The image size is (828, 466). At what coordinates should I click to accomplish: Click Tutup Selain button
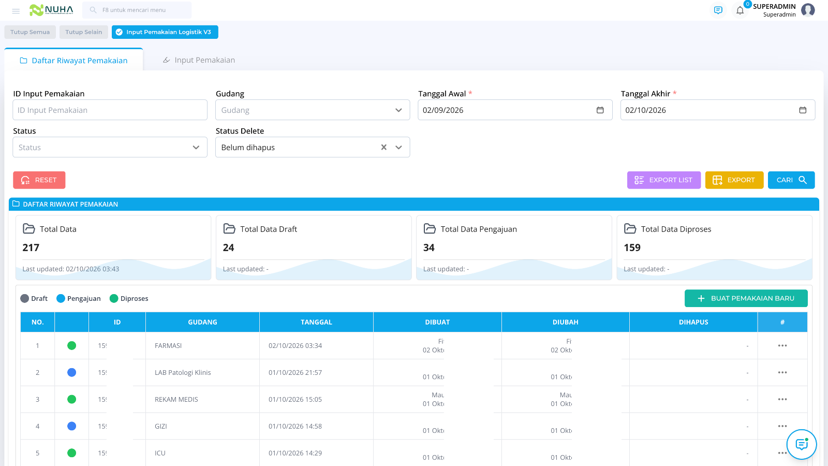pyautogui.click(x=84, y=32)
